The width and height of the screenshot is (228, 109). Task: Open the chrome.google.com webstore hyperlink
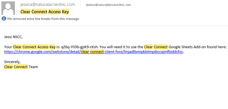(x=94, y=52)
